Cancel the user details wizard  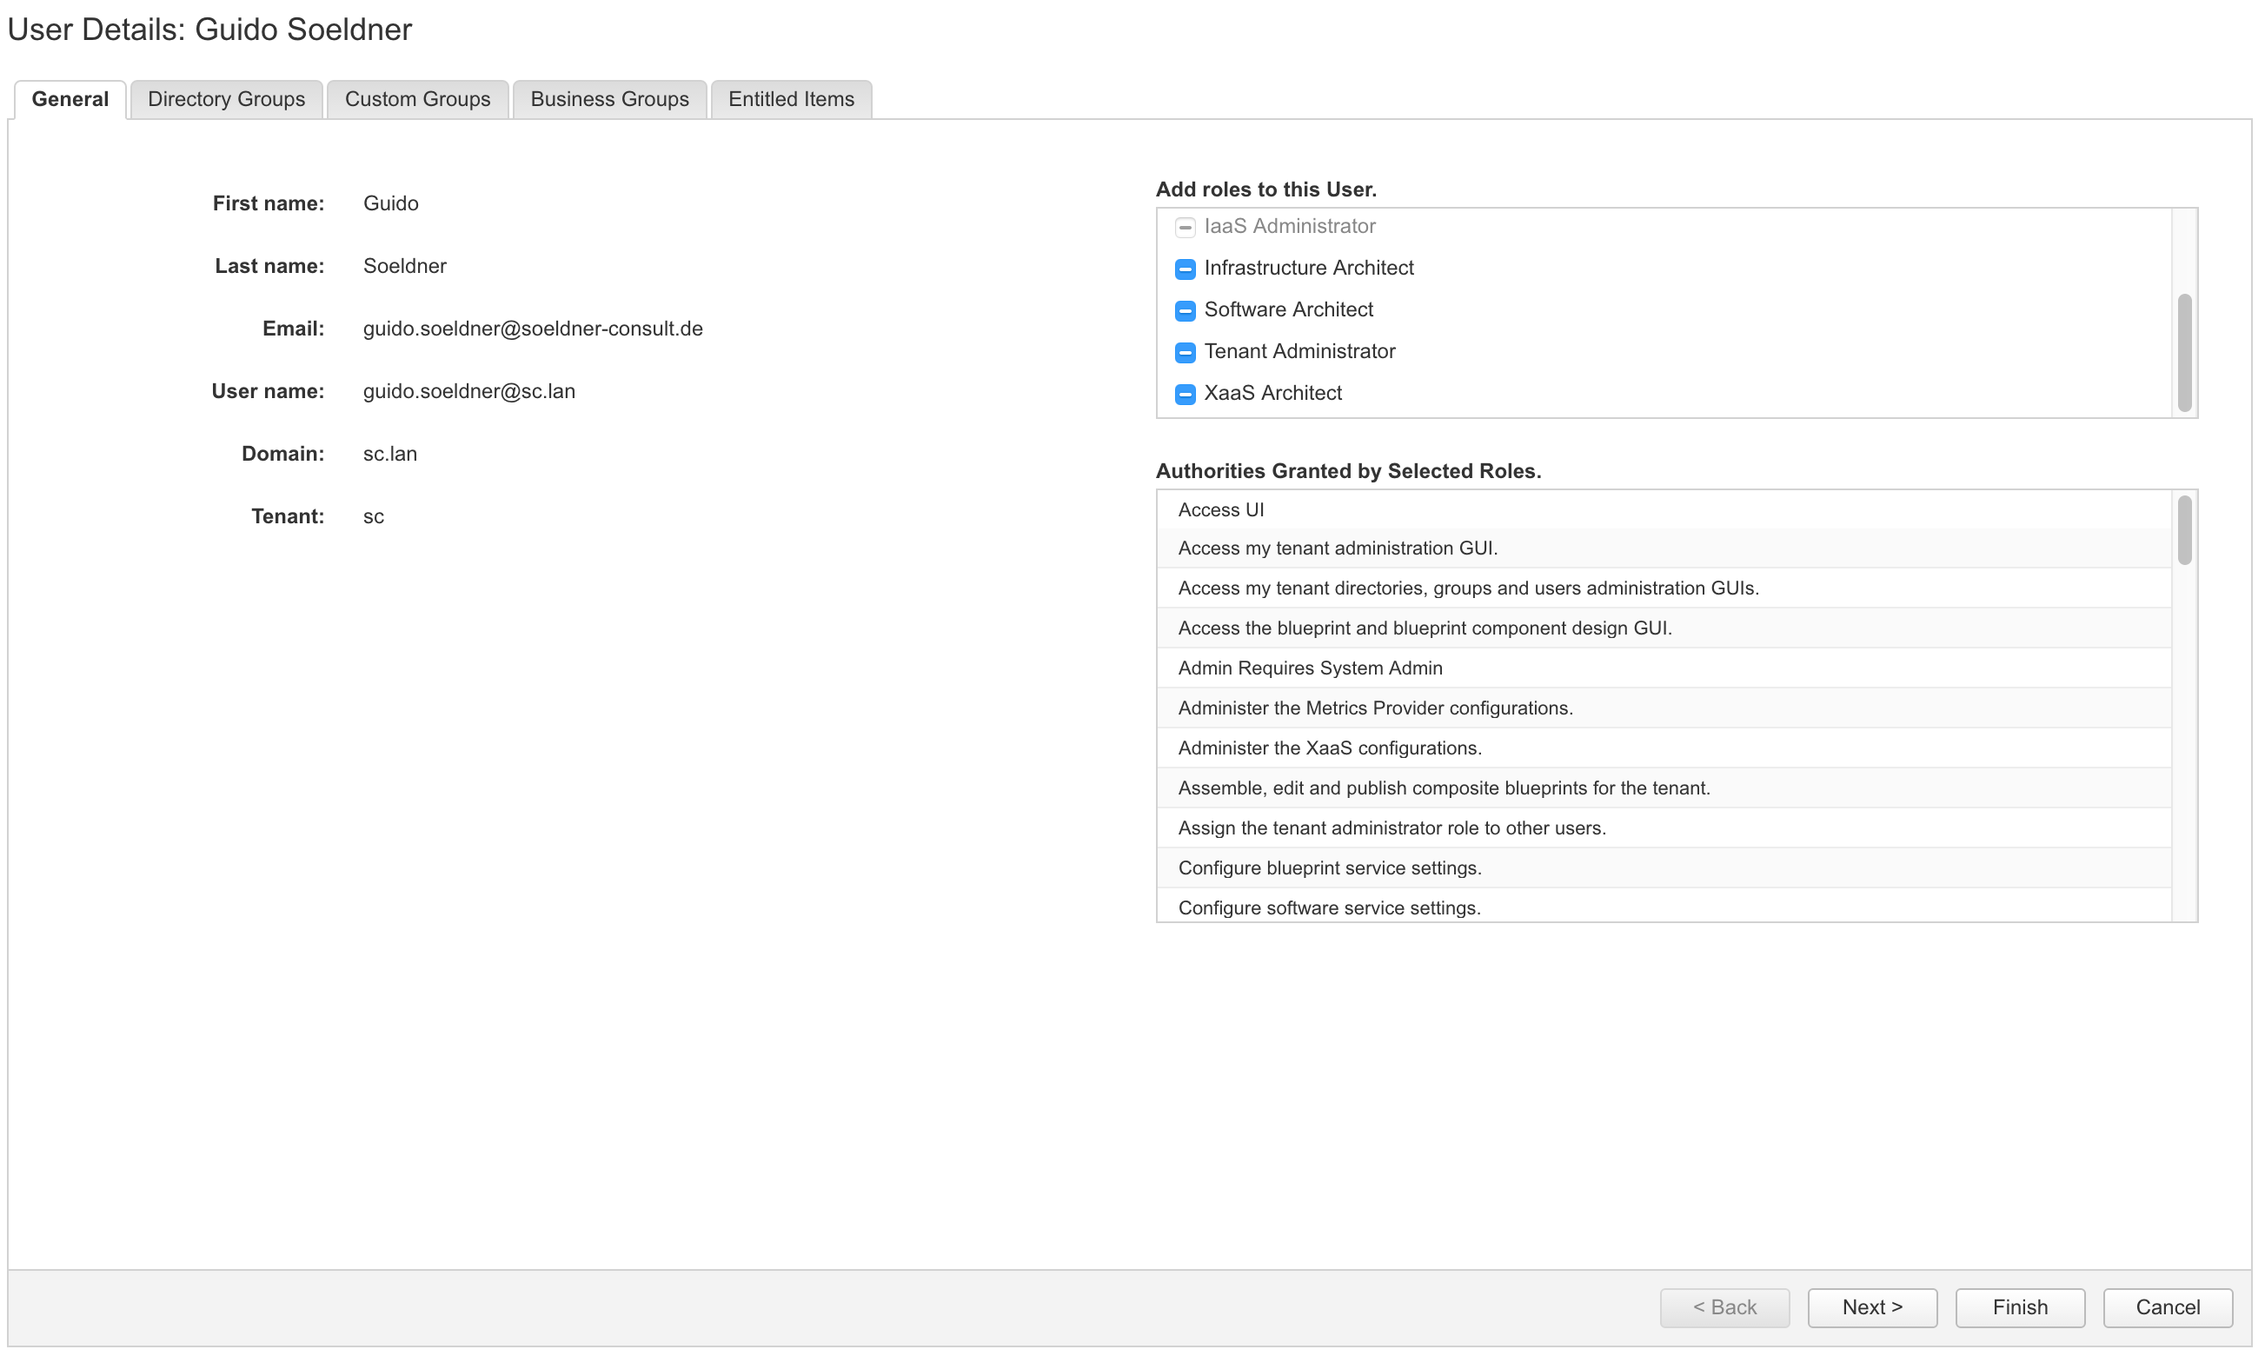pos(2168,1306)
